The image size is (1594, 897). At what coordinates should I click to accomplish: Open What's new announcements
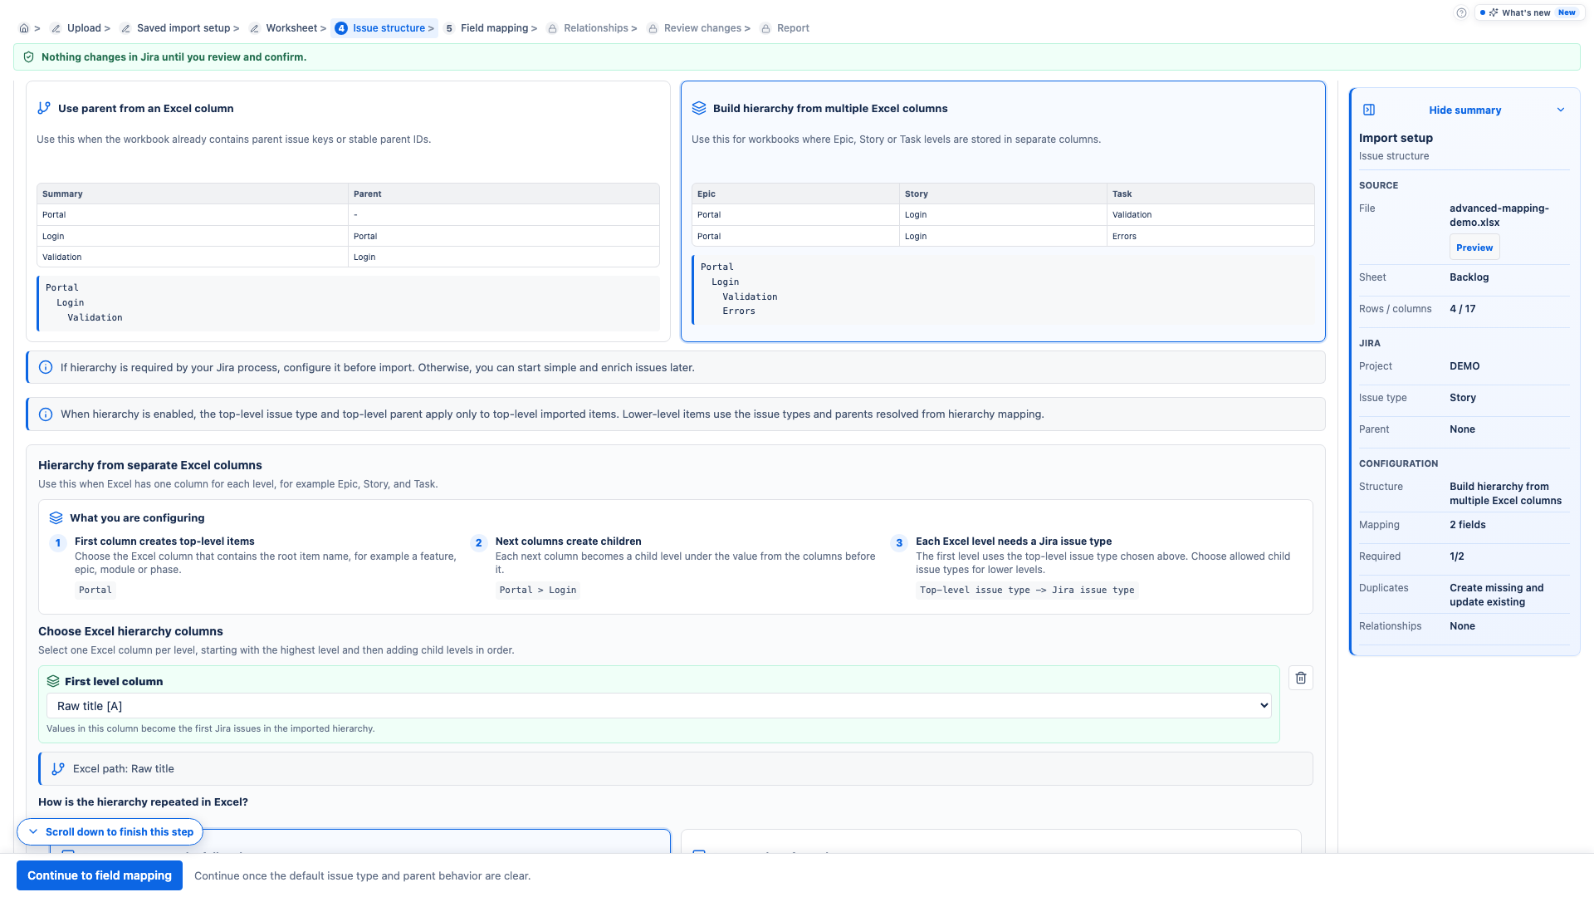[x=1528, y=12]
